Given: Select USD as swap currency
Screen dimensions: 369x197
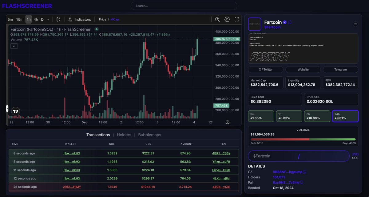Looking at the screenshot, I should click(x=355, y=154).
